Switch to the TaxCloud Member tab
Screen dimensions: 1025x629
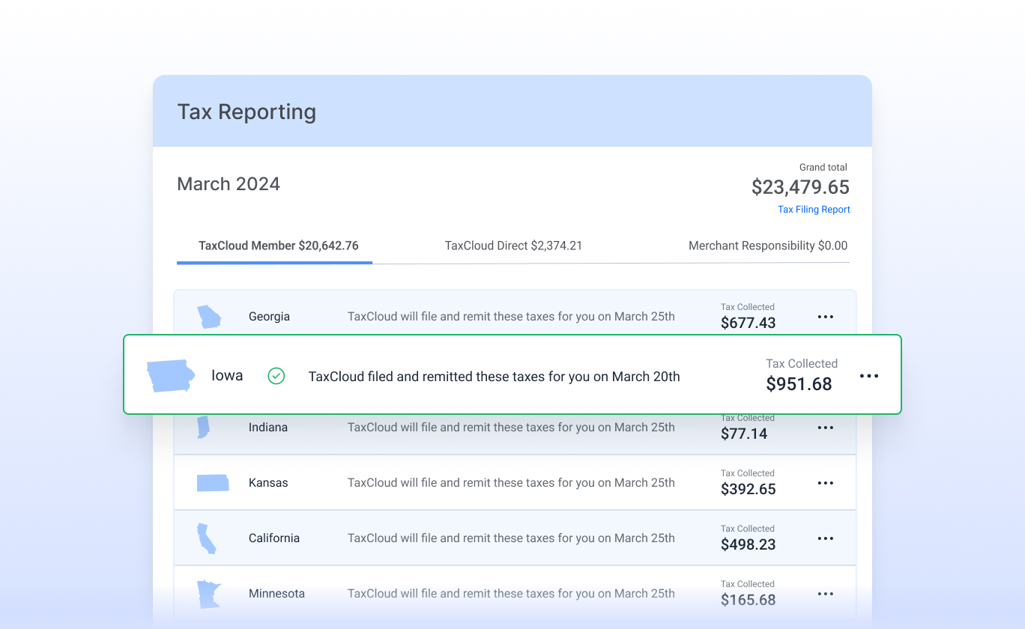278,246
